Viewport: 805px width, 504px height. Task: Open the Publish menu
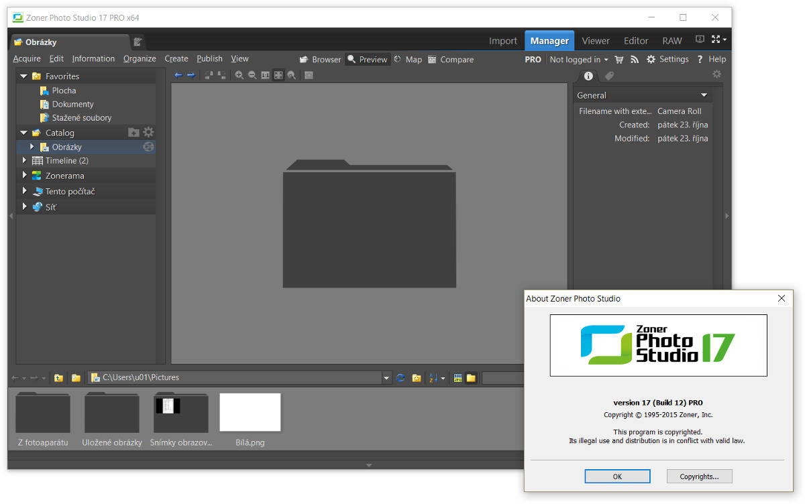pos(209,58)
